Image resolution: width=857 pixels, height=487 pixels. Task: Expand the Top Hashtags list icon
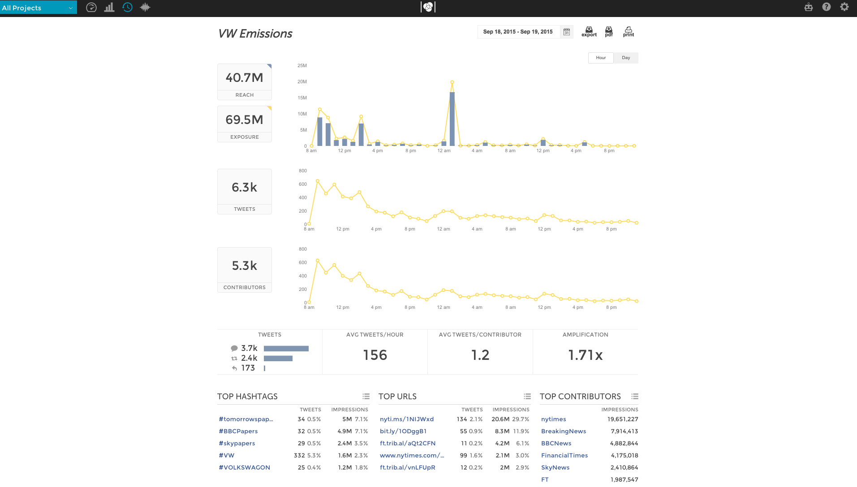coord(366,397)
